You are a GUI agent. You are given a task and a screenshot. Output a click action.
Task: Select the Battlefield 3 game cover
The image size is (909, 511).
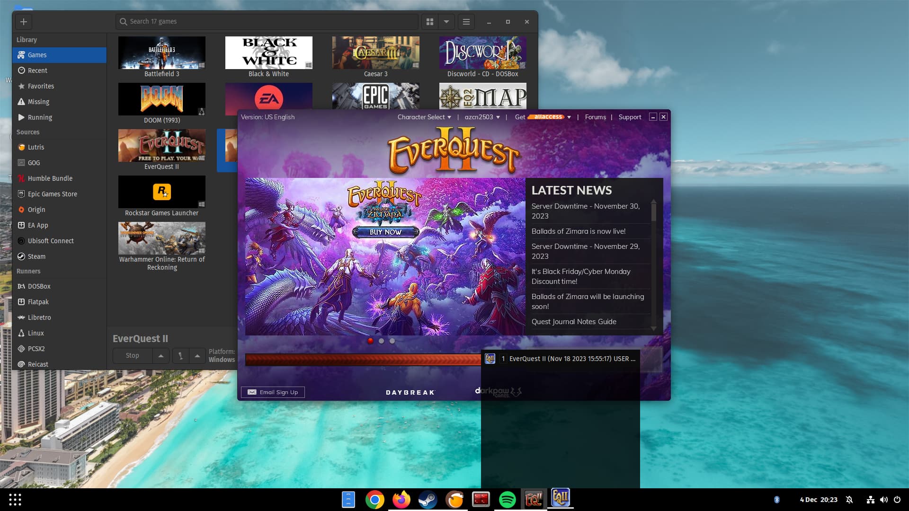point(162,53)
